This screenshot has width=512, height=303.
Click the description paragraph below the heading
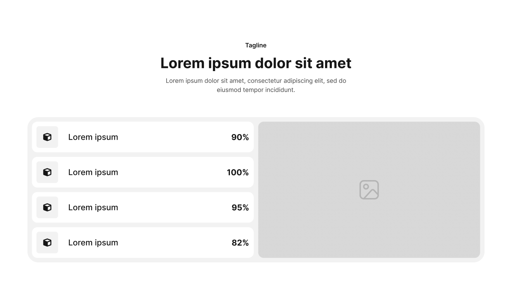[256, 85]
